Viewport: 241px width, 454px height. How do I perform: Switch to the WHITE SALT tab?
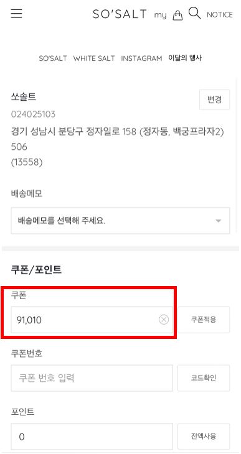click(94, 58)
